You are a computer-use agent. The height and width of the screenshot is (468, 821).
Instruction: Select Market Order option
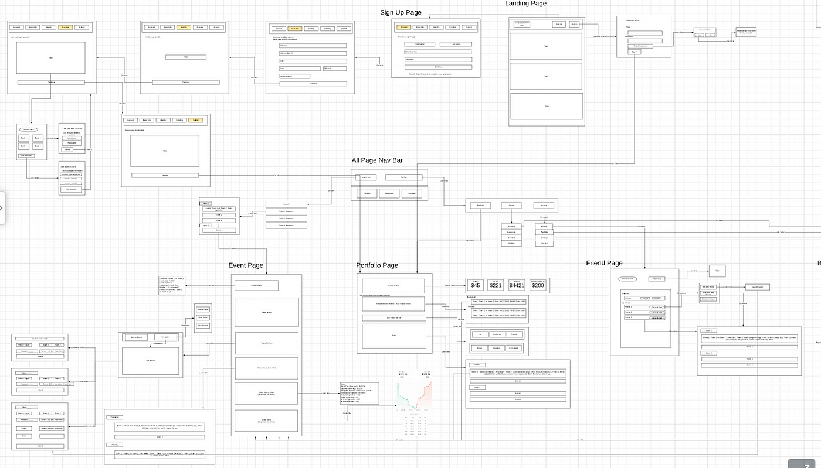pos(203,309)
